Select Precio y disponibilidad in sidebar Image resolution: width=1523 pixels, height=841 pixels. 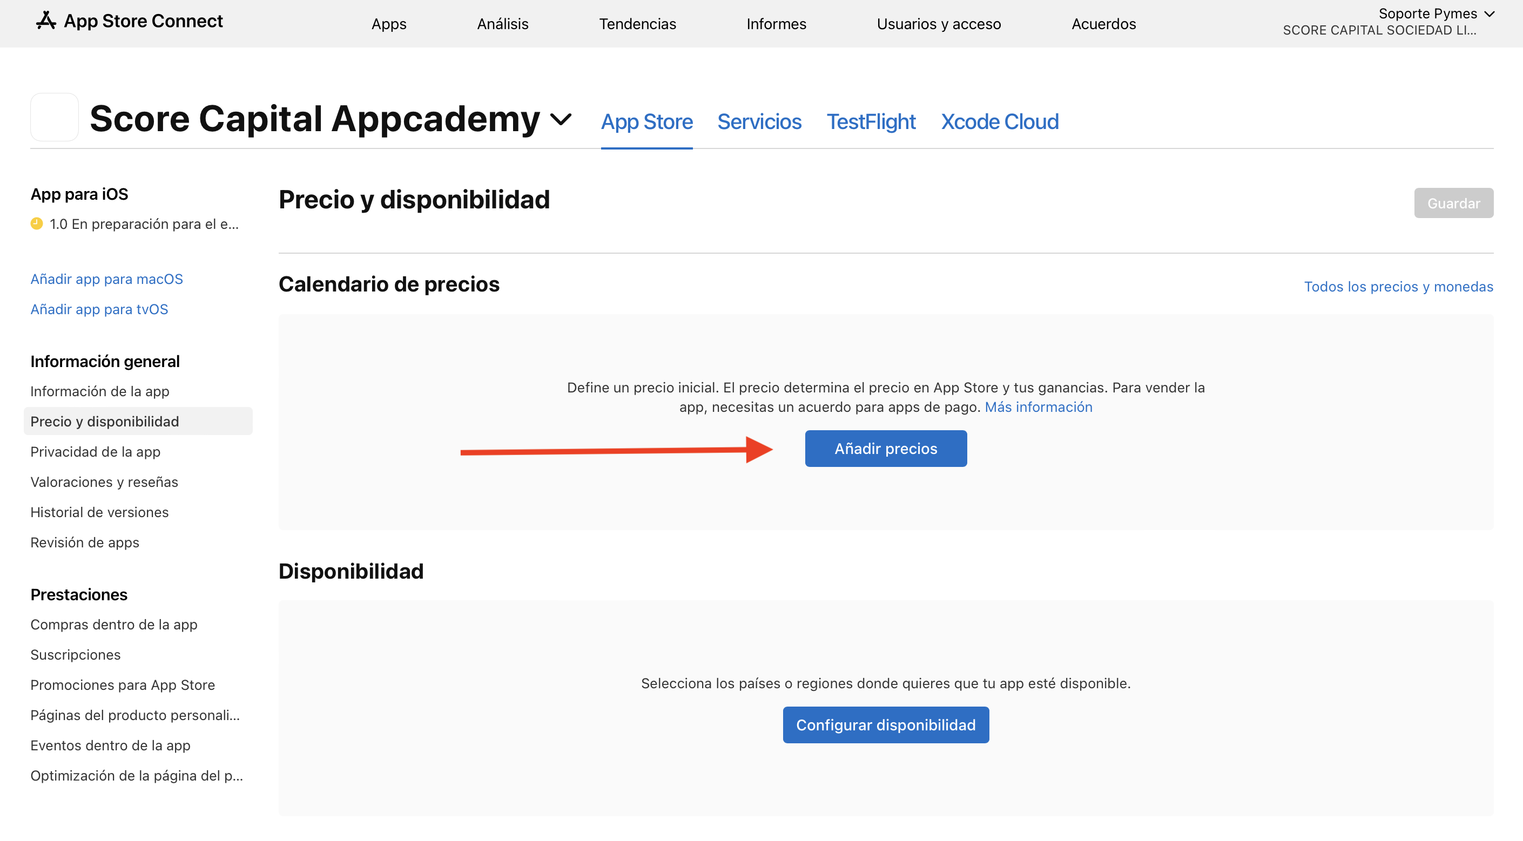point(138,422)
